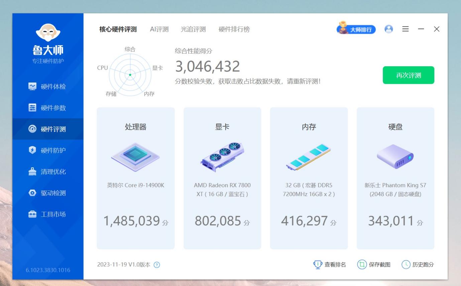Click the 处理器 card heading
461x286 pixels.
click(135, 127)
